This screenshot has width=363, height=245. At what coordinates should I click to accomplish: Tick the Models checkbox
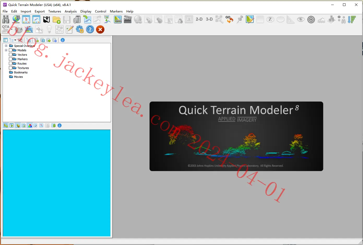11,50
